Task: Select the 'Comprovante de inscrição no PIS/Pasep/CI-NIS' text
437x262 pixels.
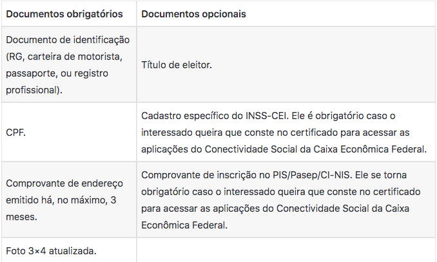Action: coord(247,175)
